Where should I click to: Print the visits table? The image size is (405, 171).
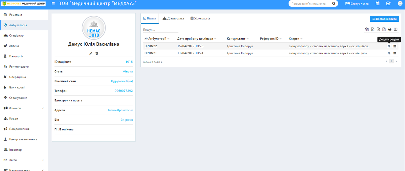(x=390, y=29)
